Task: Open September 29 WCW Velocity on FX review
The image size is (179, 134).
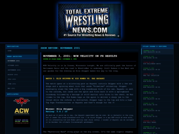Action: click(157, 128)
